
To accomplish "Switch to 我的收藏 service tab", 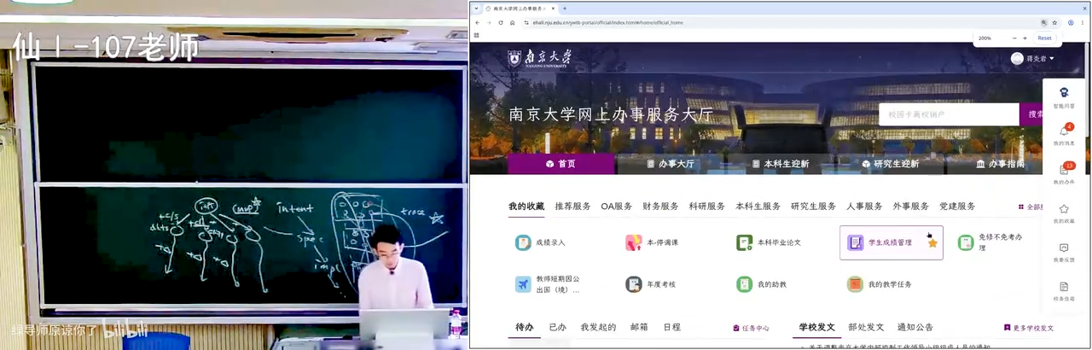I will click(526, 207).
